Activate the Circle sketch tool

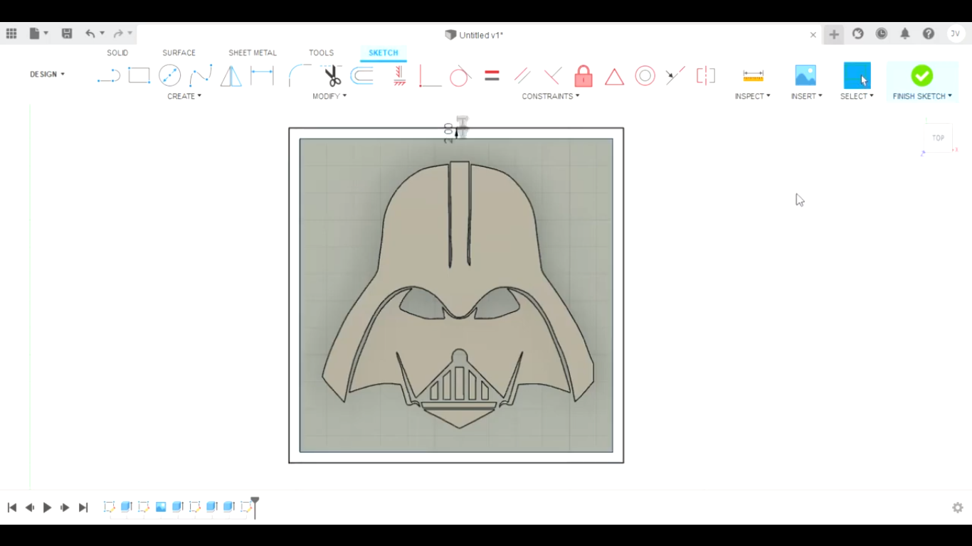point(169,75)
